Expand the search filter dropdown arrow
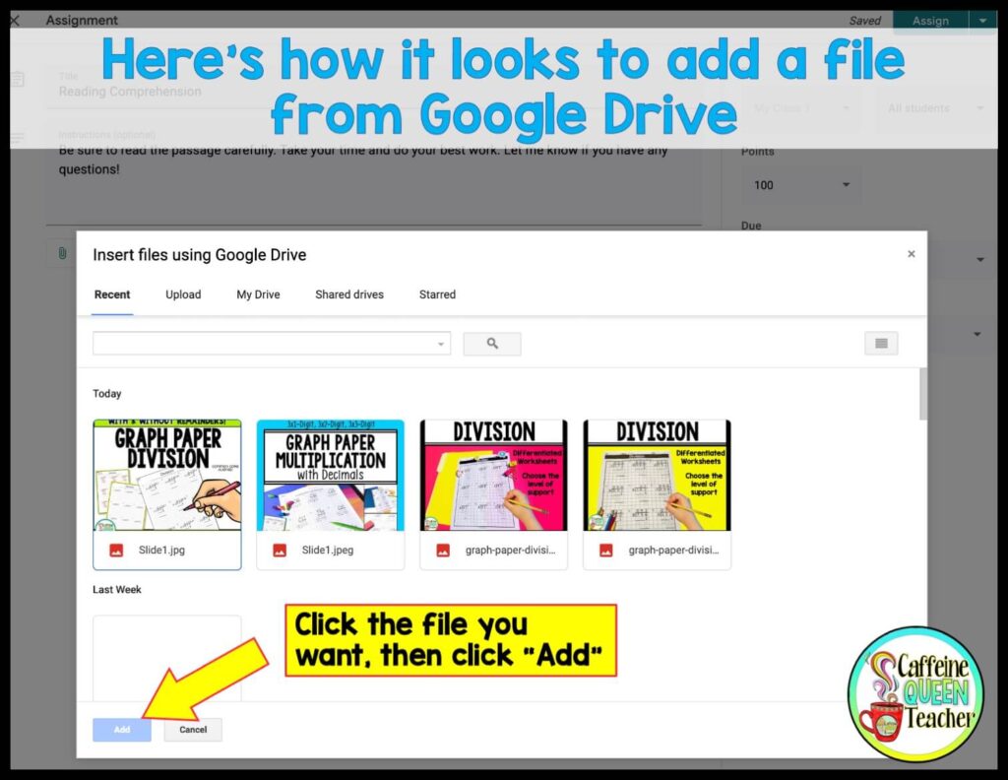The width and height of the screenshot is (1008, 780). 441,344
